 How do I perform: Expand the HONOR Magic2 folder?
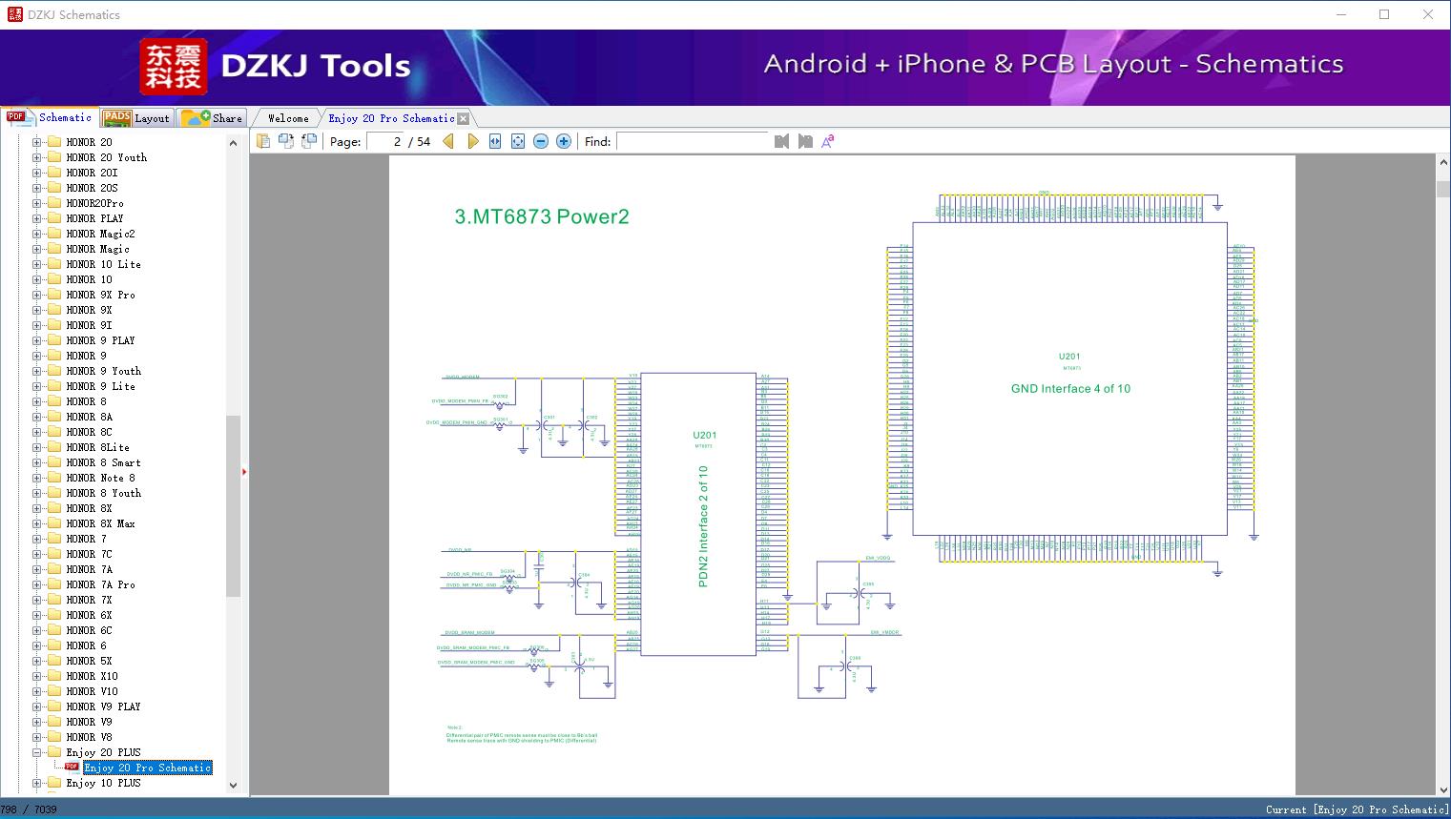37,234
